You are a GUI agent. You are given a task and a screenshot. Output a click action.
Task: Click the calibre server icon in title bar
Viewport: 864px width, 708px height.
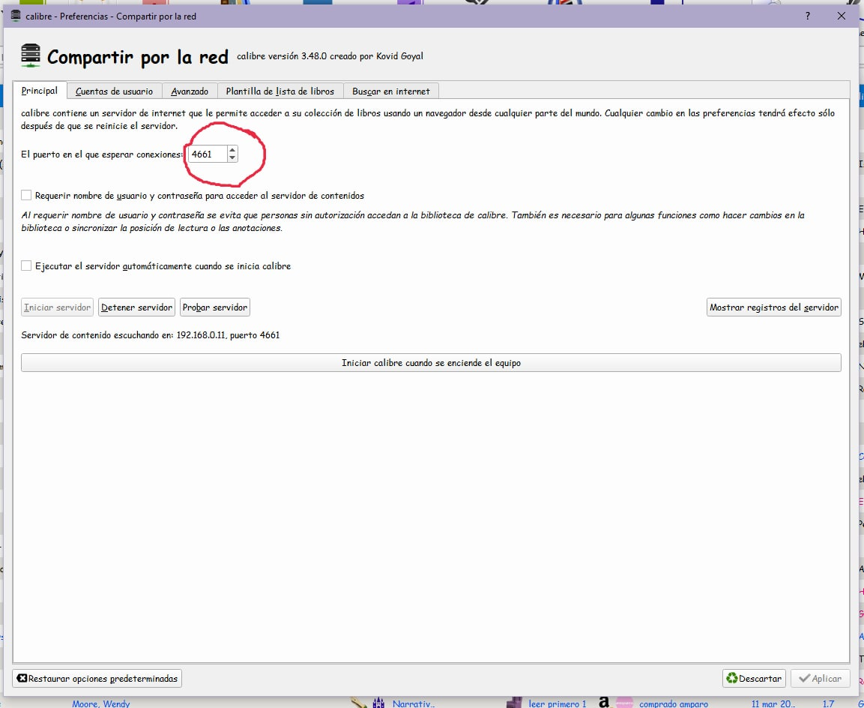tap(16, 16)
